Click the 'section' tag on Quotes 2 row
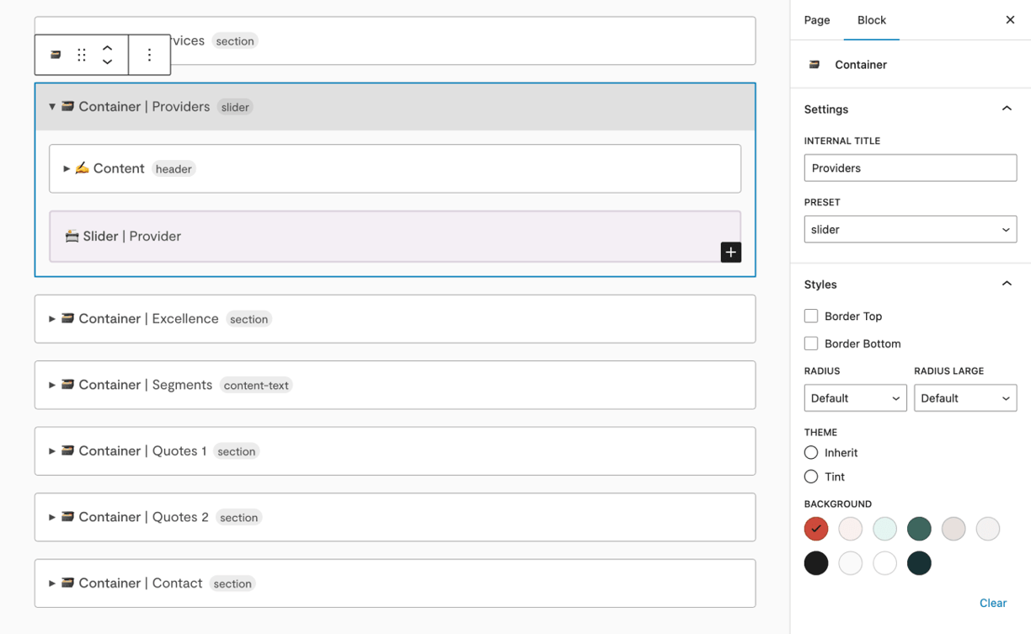The height and width of the screenshot is (634, 1031). coord(238,518)
